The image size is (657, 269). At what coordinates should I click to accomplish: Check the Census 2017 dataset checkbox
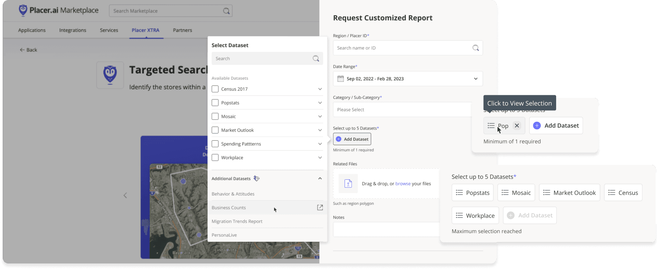215,89
